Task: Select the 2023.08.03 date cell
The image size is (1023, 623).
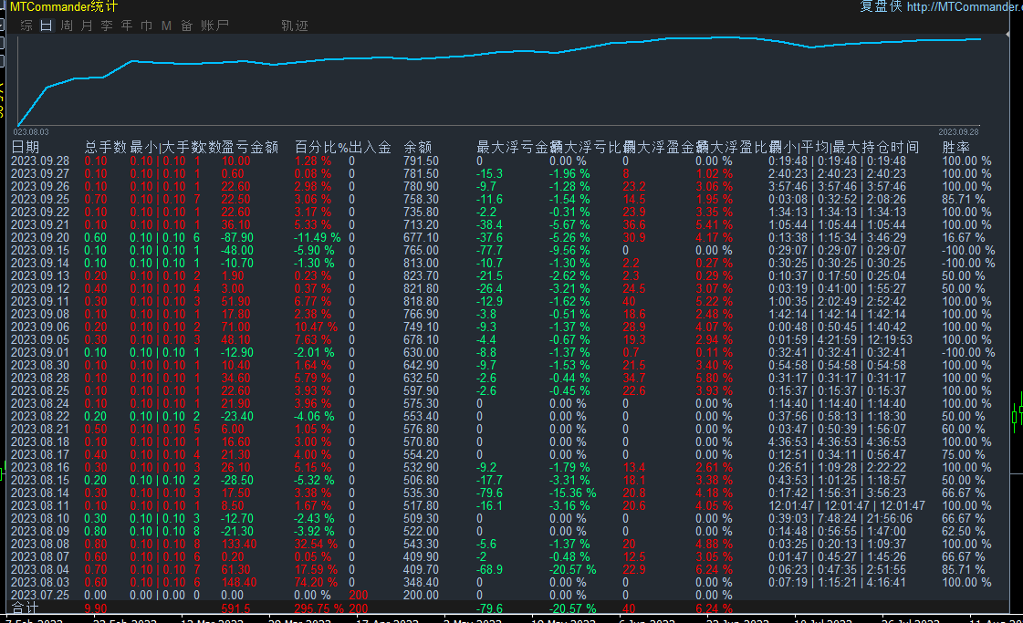Action: coord(40,583)
